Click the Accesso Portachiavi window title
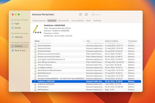The width and height of the screenshot is (155, 103). 43,14
